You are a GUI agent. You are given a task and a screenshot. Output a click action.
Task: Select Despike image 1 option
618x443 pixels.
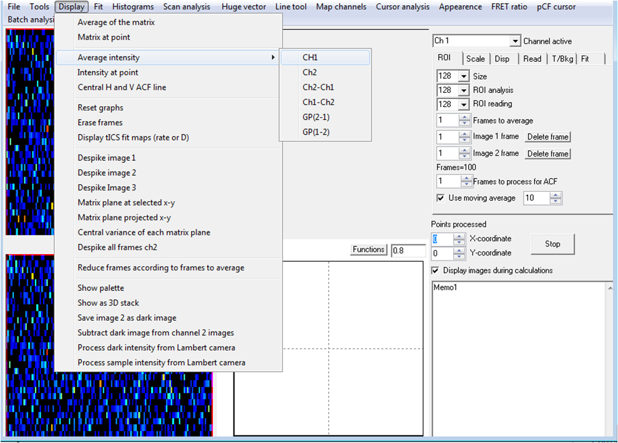(106, 158)
